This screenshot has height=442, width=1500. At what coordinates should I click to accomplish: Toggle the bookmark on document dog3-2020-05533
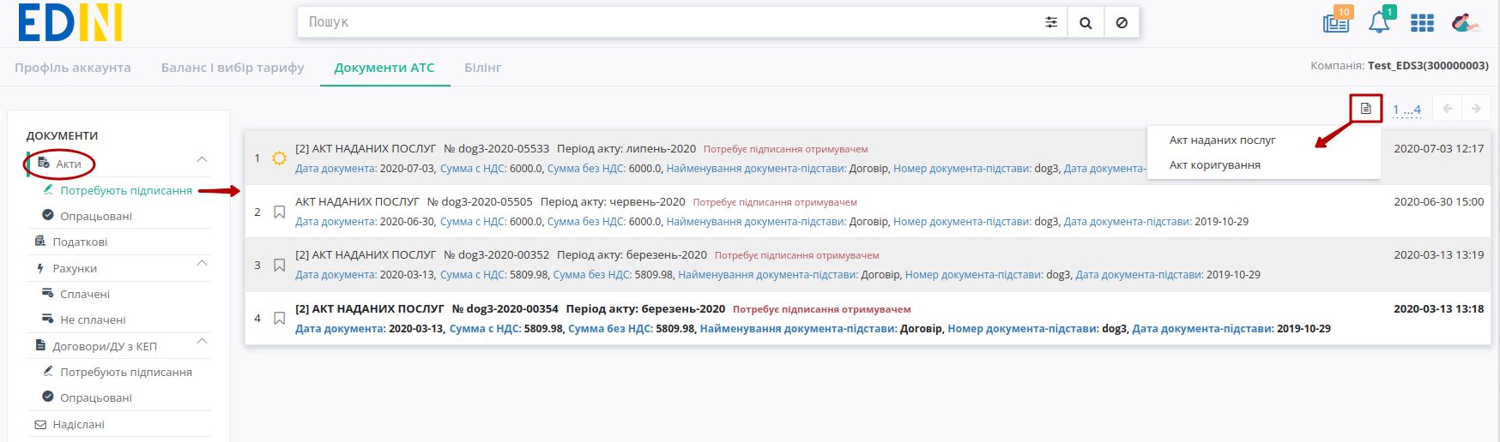coord(279,158)
